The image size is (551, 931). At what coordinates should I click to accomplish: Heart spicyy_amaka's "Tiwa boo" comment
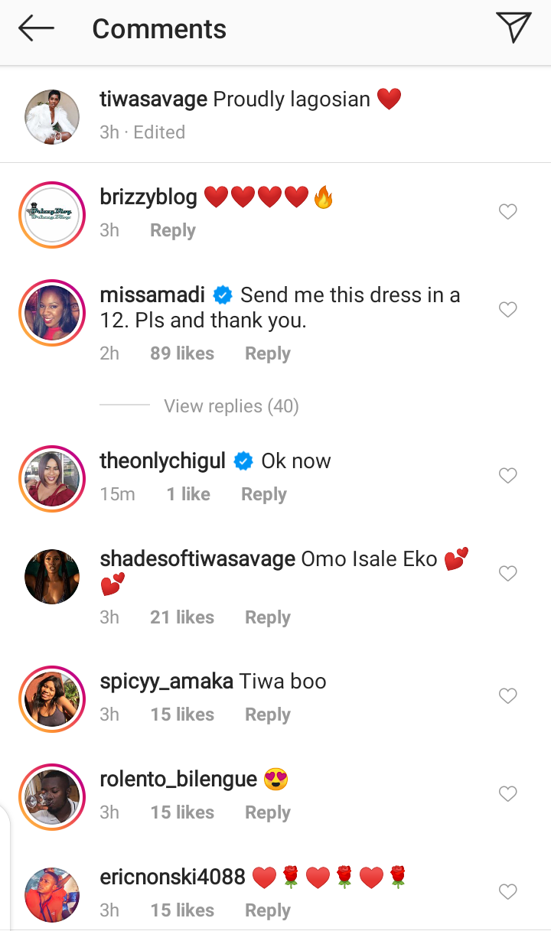(x=508, y=696)
